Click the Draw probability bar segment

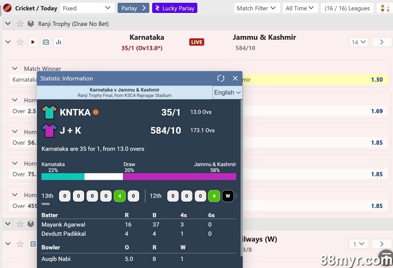coord(103,176)
